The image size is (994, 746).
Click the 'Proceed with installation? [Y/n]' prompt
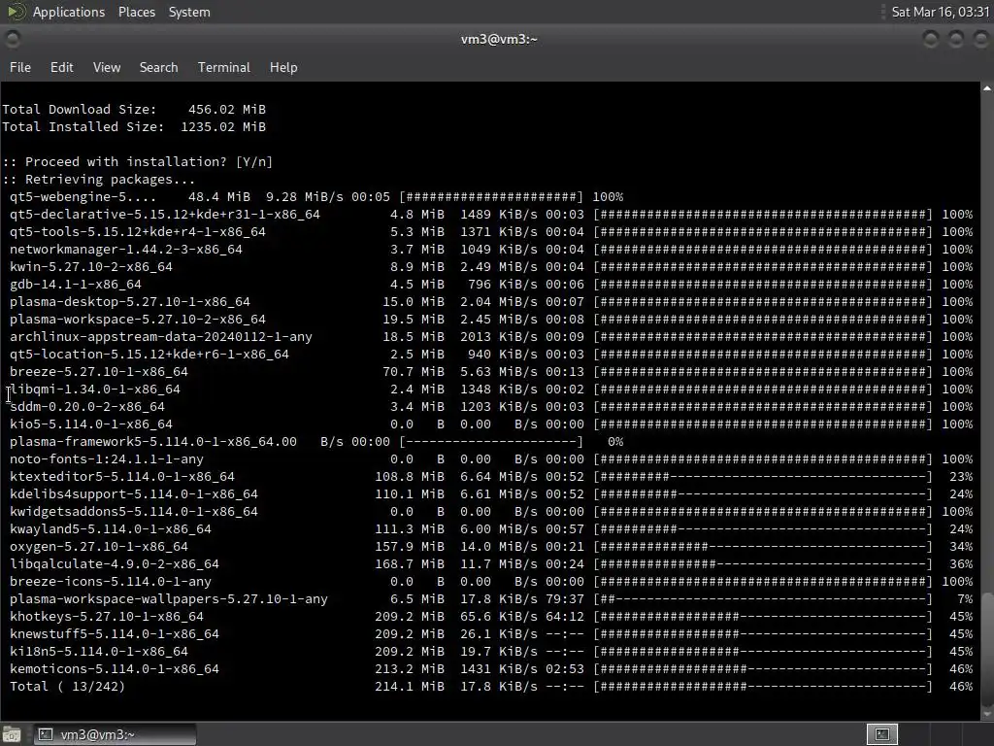[138, 162]
